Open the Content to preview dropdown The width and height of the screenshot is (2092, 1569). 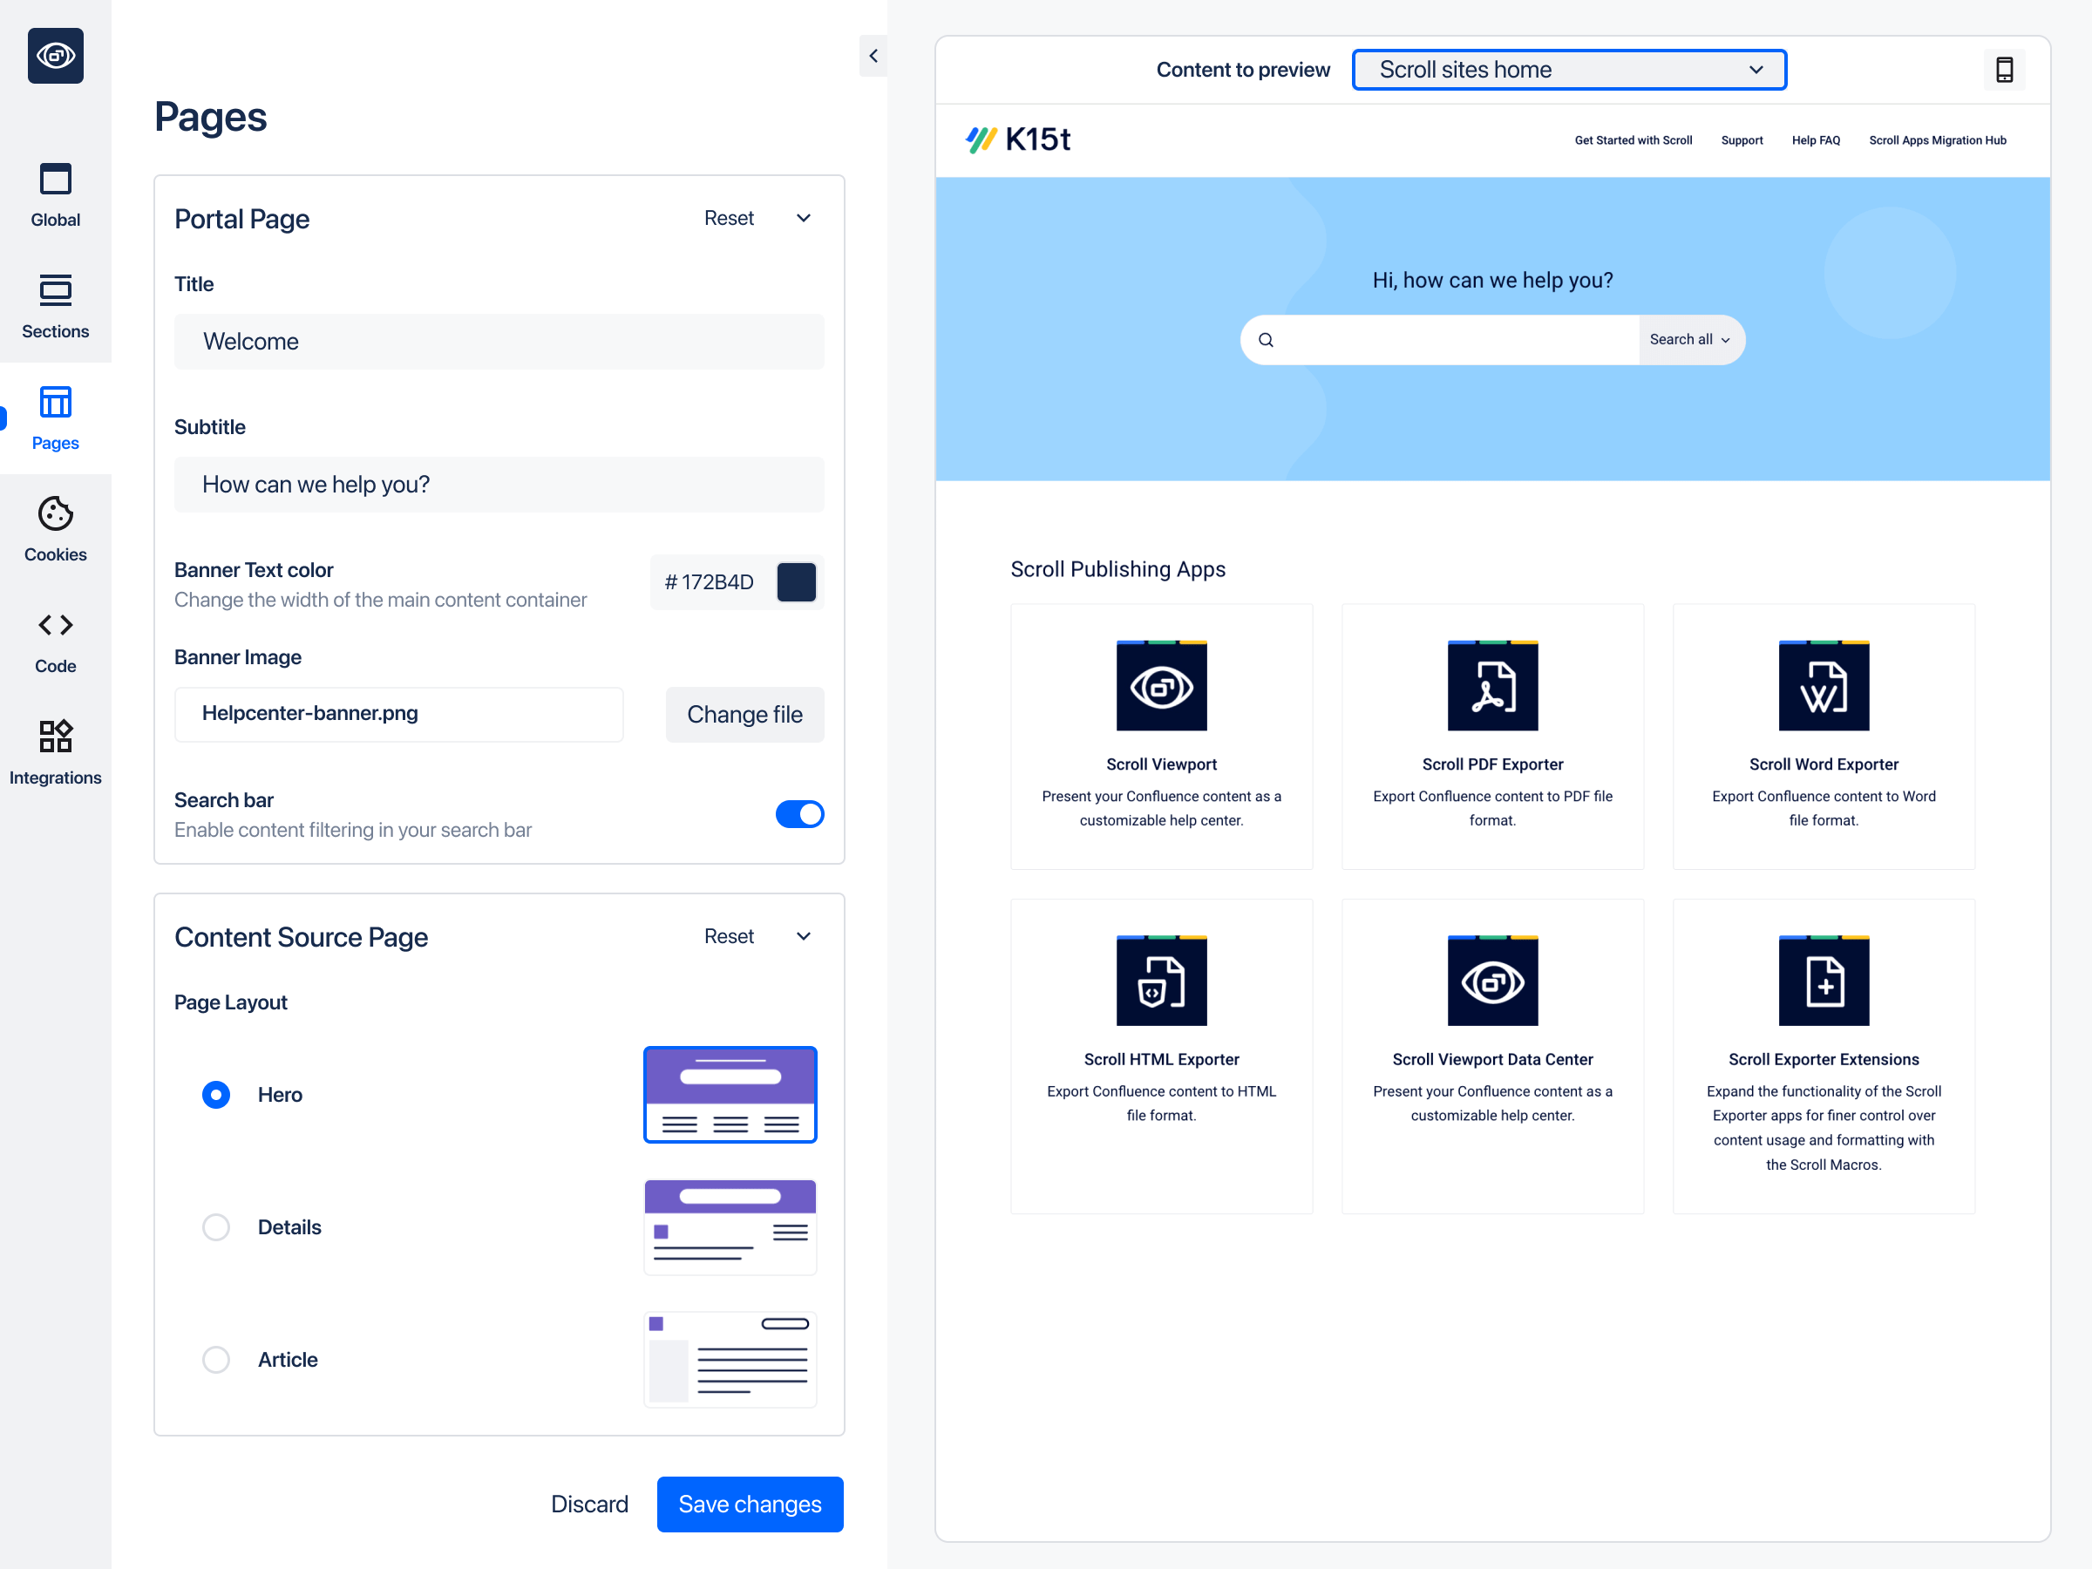click(x=1569, y=70)
